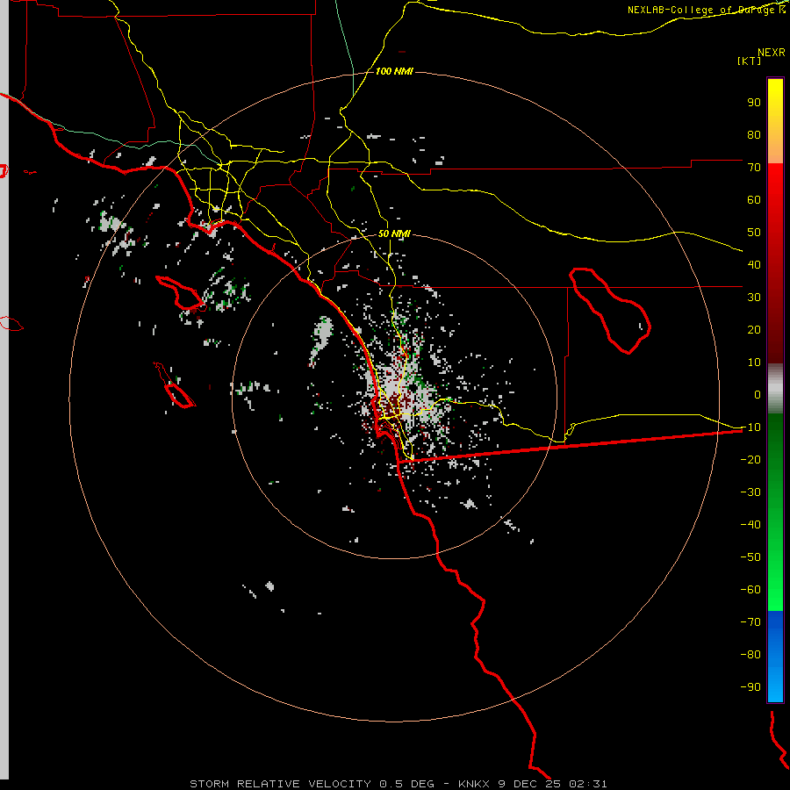
Task: Select the positive 10 scale value
Action: click(754, 363)
